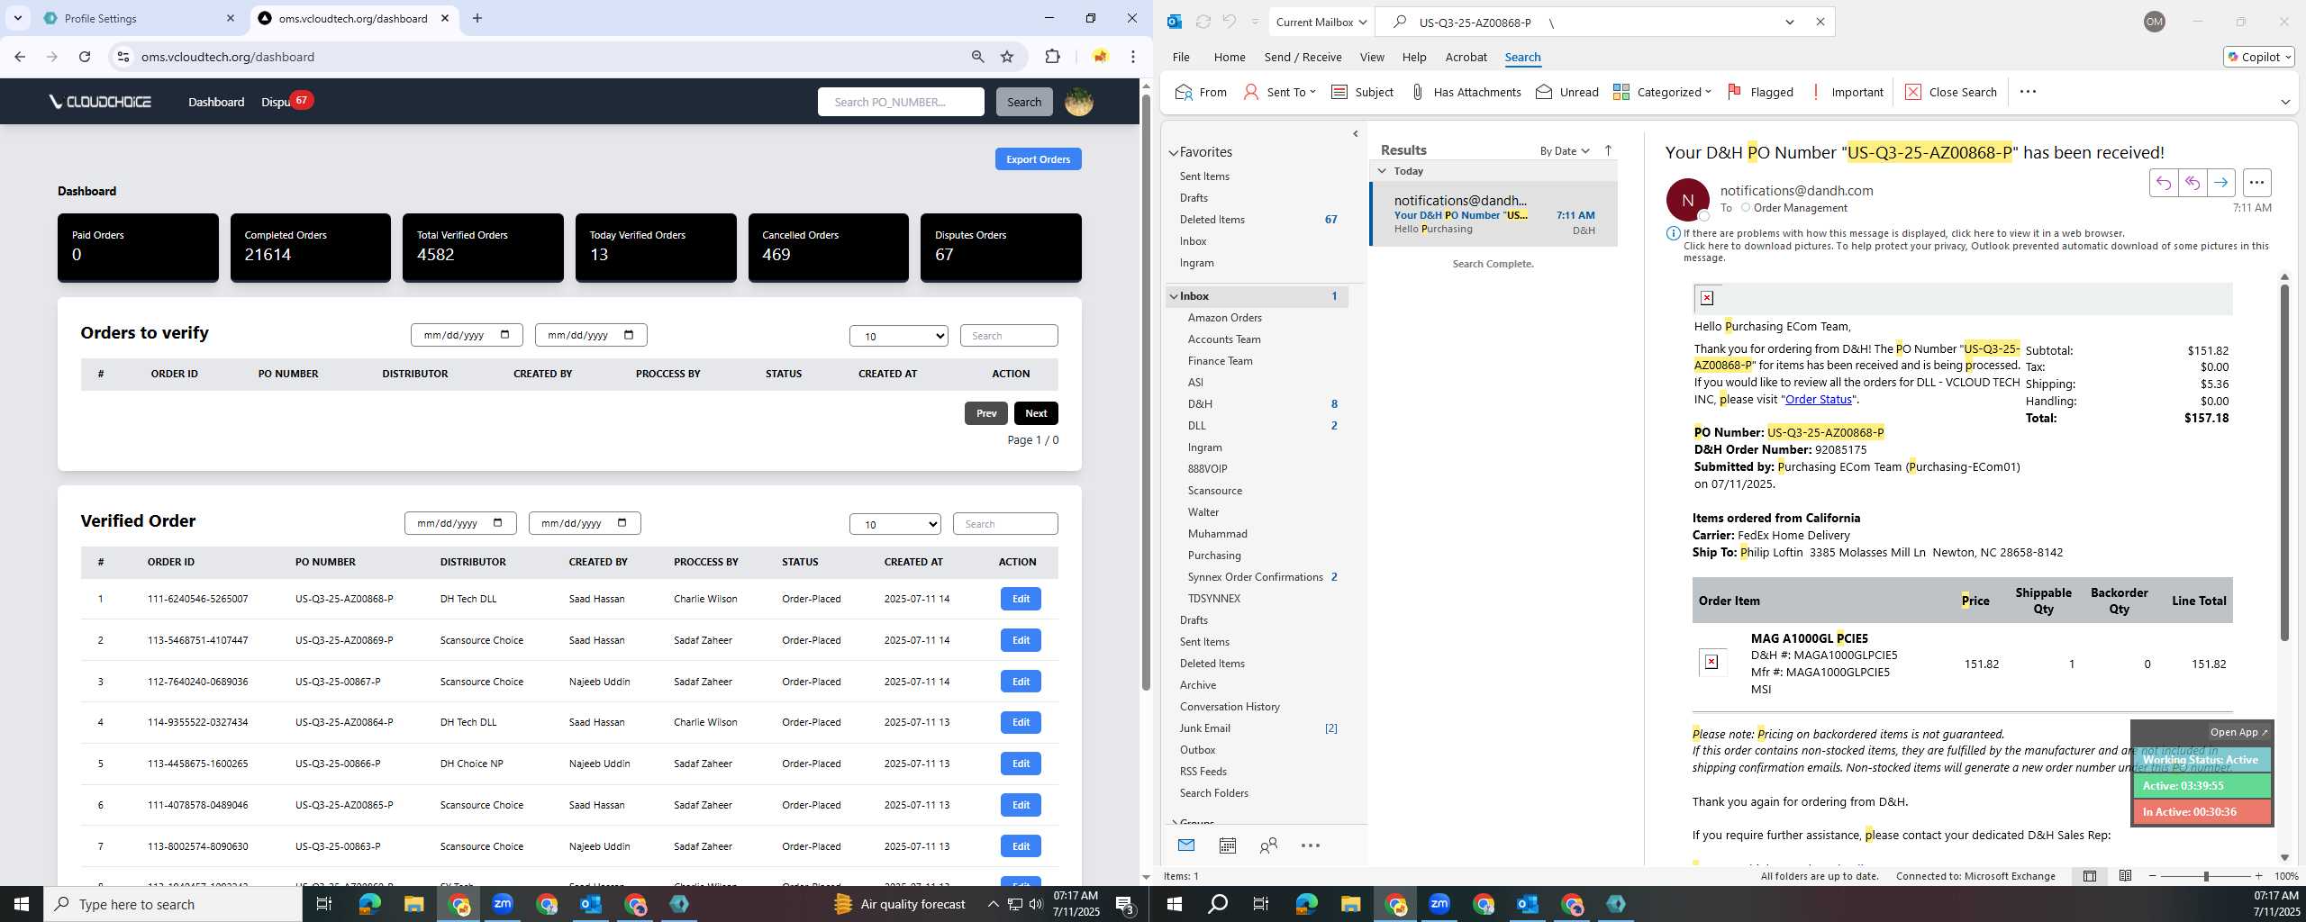The image size is (2306, 922).
Task: Click the CloudChoice logo
Action: (x=100, y=102)
